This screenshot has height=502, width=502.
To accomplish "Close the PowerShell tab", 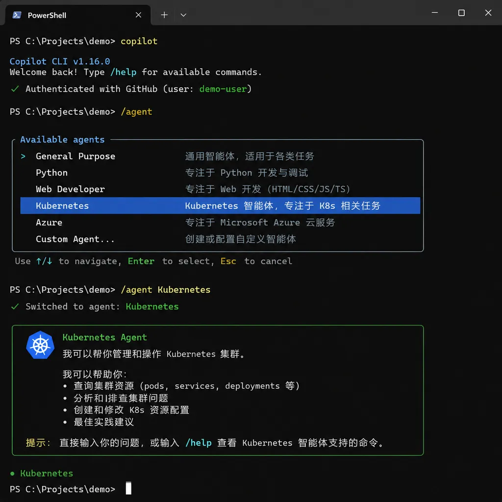I will point(138,15).
